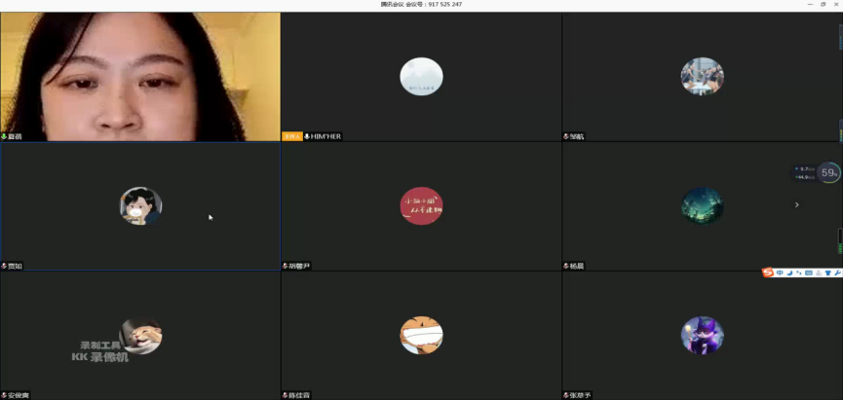Click the muted mic icon beside 邹航
Screen dimensions: 843x400
pyautogui.click(x=566, y=136)
